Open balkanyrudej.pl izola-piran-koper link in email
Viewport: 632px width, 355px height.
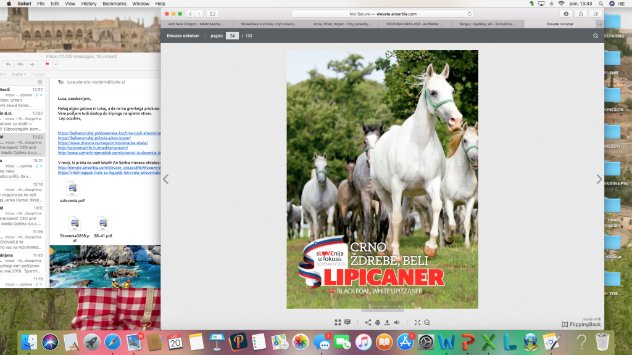94,138
